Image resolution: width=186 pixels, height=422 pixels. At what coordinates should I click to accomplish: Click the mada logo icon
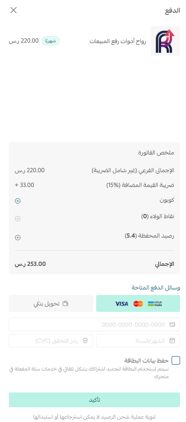[155, 304]
